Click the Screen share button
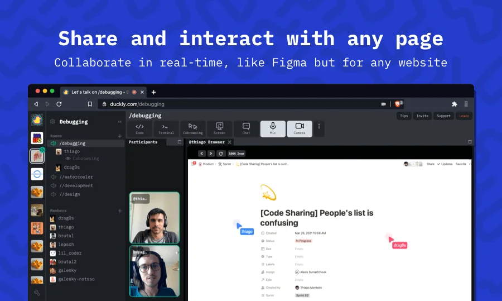 (219, 129)
